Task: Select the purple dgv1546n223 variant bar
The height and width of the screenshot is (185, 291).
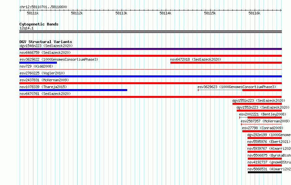Action: (x=150, y=49)
